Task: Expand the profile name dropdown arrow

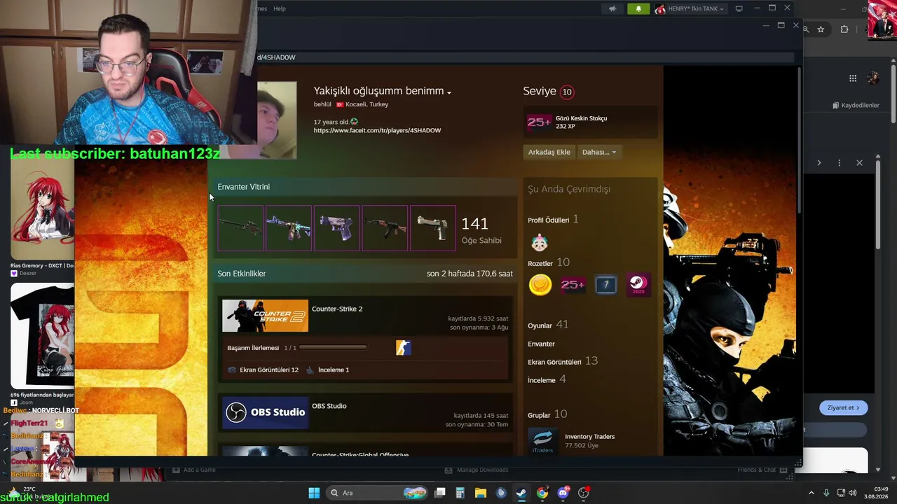Action: tap(449, 92)
